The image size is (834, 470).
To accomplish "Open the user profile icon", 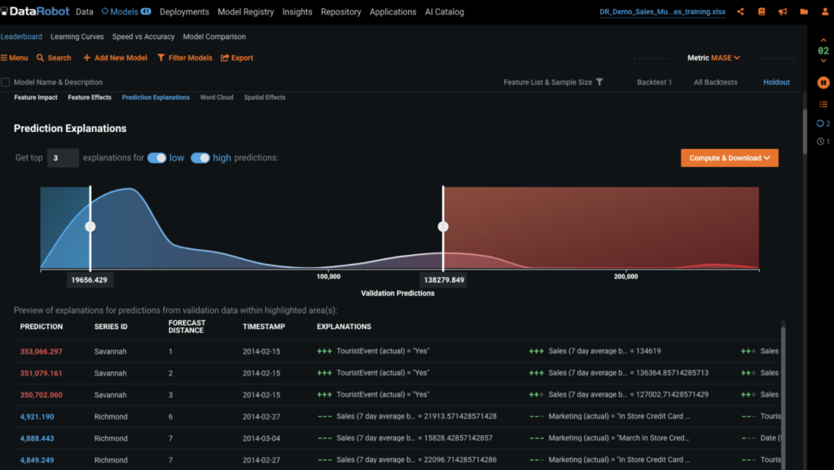I will [825, 11].
